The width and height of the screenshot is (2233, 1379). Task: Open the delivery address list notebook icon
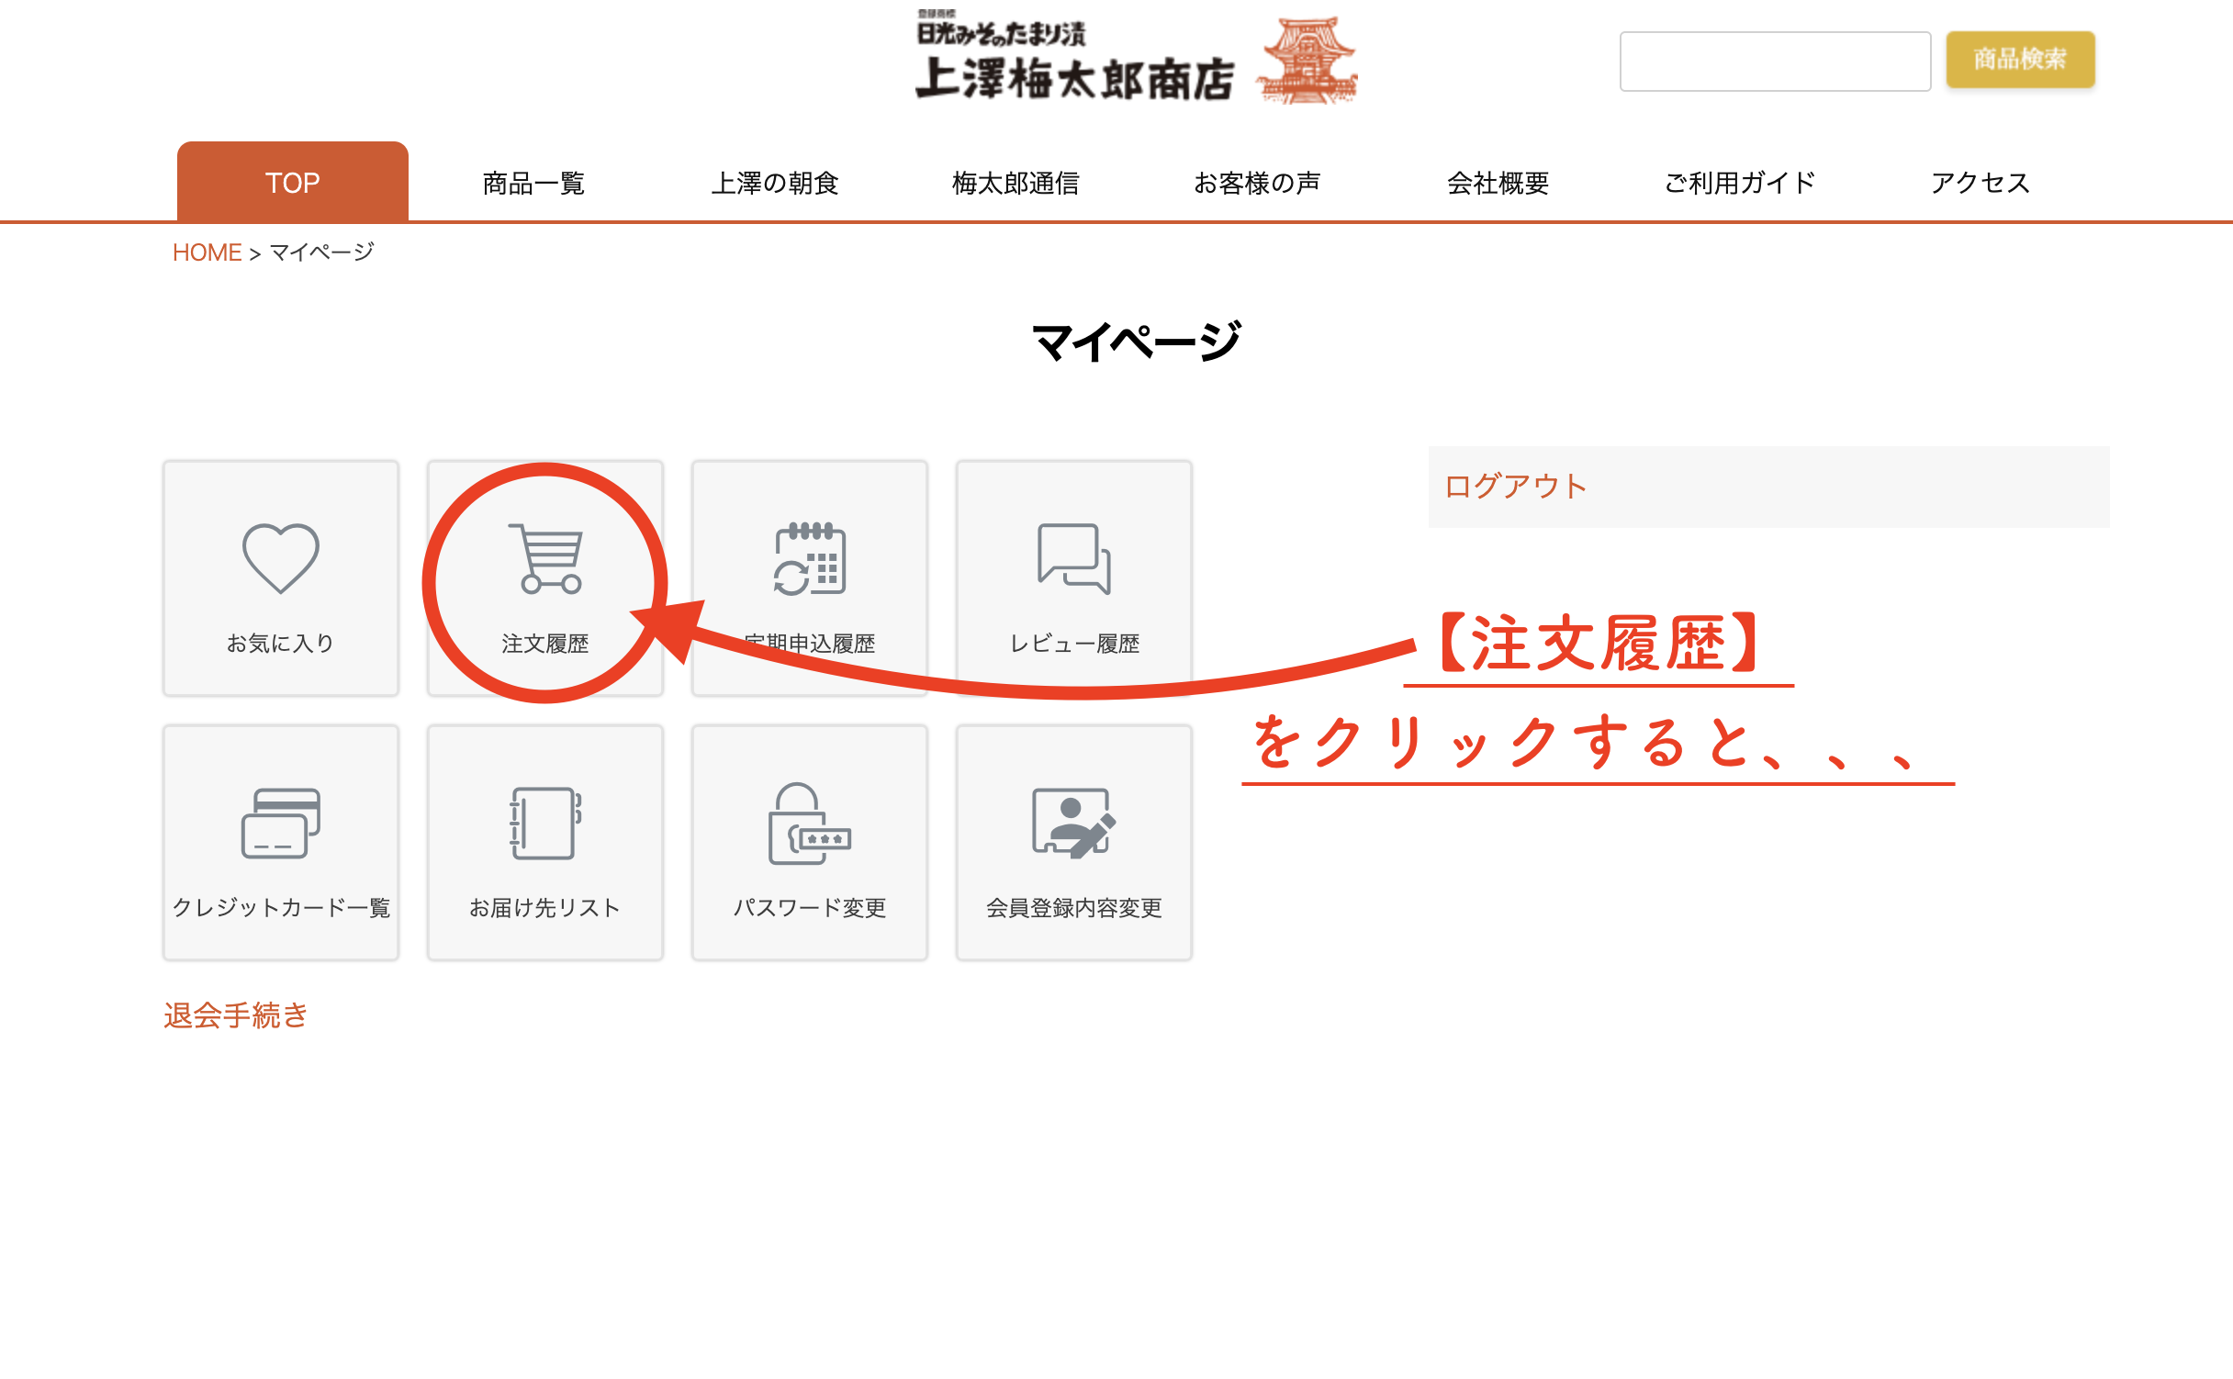pos(545,823)
